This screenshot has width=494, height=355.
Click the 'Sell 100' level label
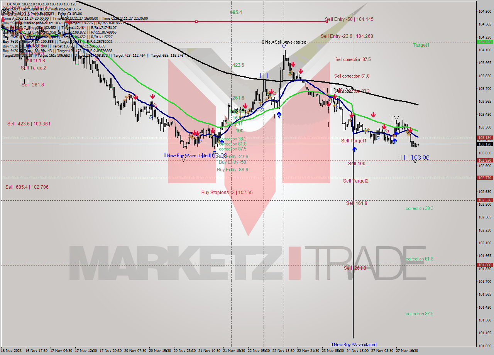(357, 164)
